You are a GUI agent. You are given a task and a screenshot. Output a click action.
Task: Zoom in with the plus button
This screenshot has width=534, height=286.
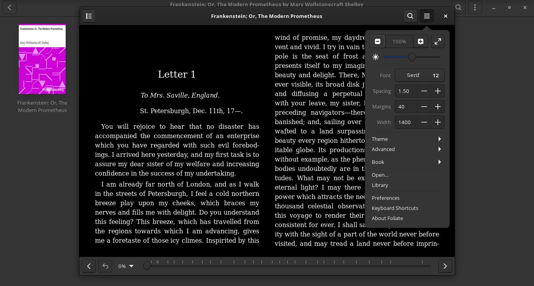(421, 41)
